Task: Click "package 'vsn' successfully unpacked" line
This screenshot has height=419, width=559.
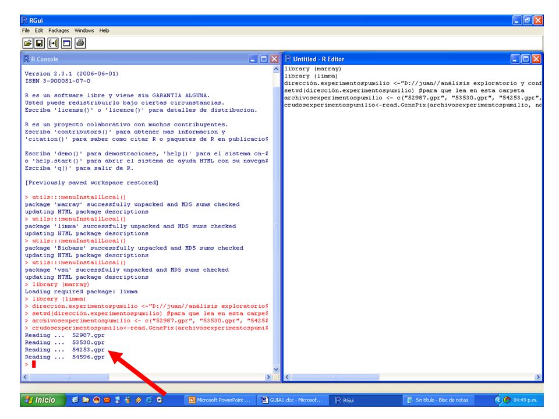Action: point(126,269)
